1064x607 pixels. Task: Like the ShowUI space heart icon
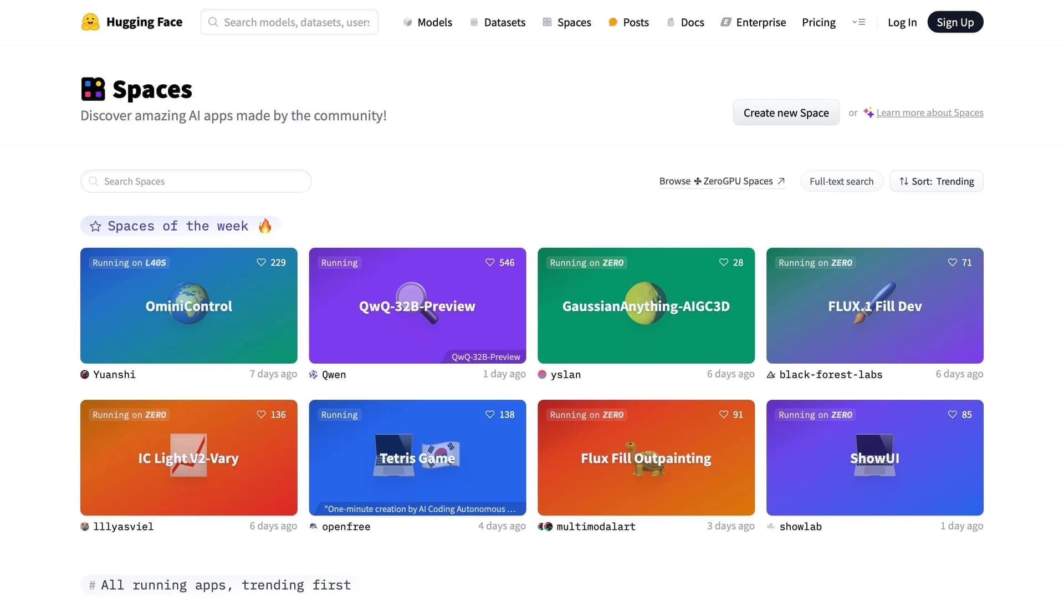(x=952, y=415)
